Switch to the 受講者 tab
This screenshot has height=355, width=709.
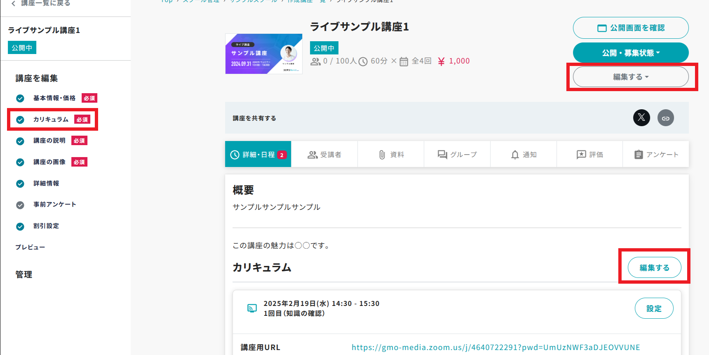324,155
